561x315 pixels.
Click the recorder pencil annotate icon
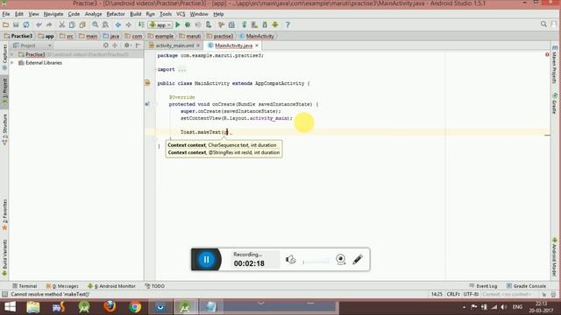pyautogui.click(x=358, y=259)
